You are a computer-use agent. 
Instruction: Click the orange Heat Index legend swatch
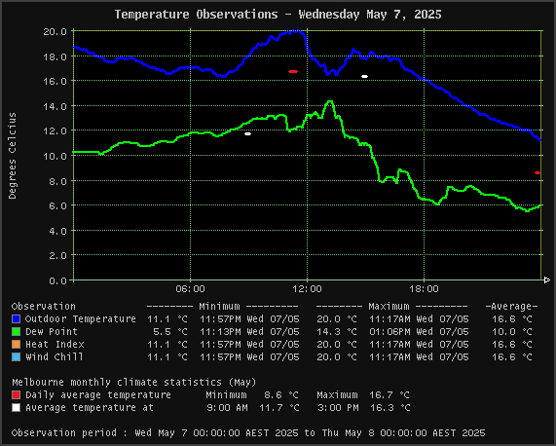point(16,345)
